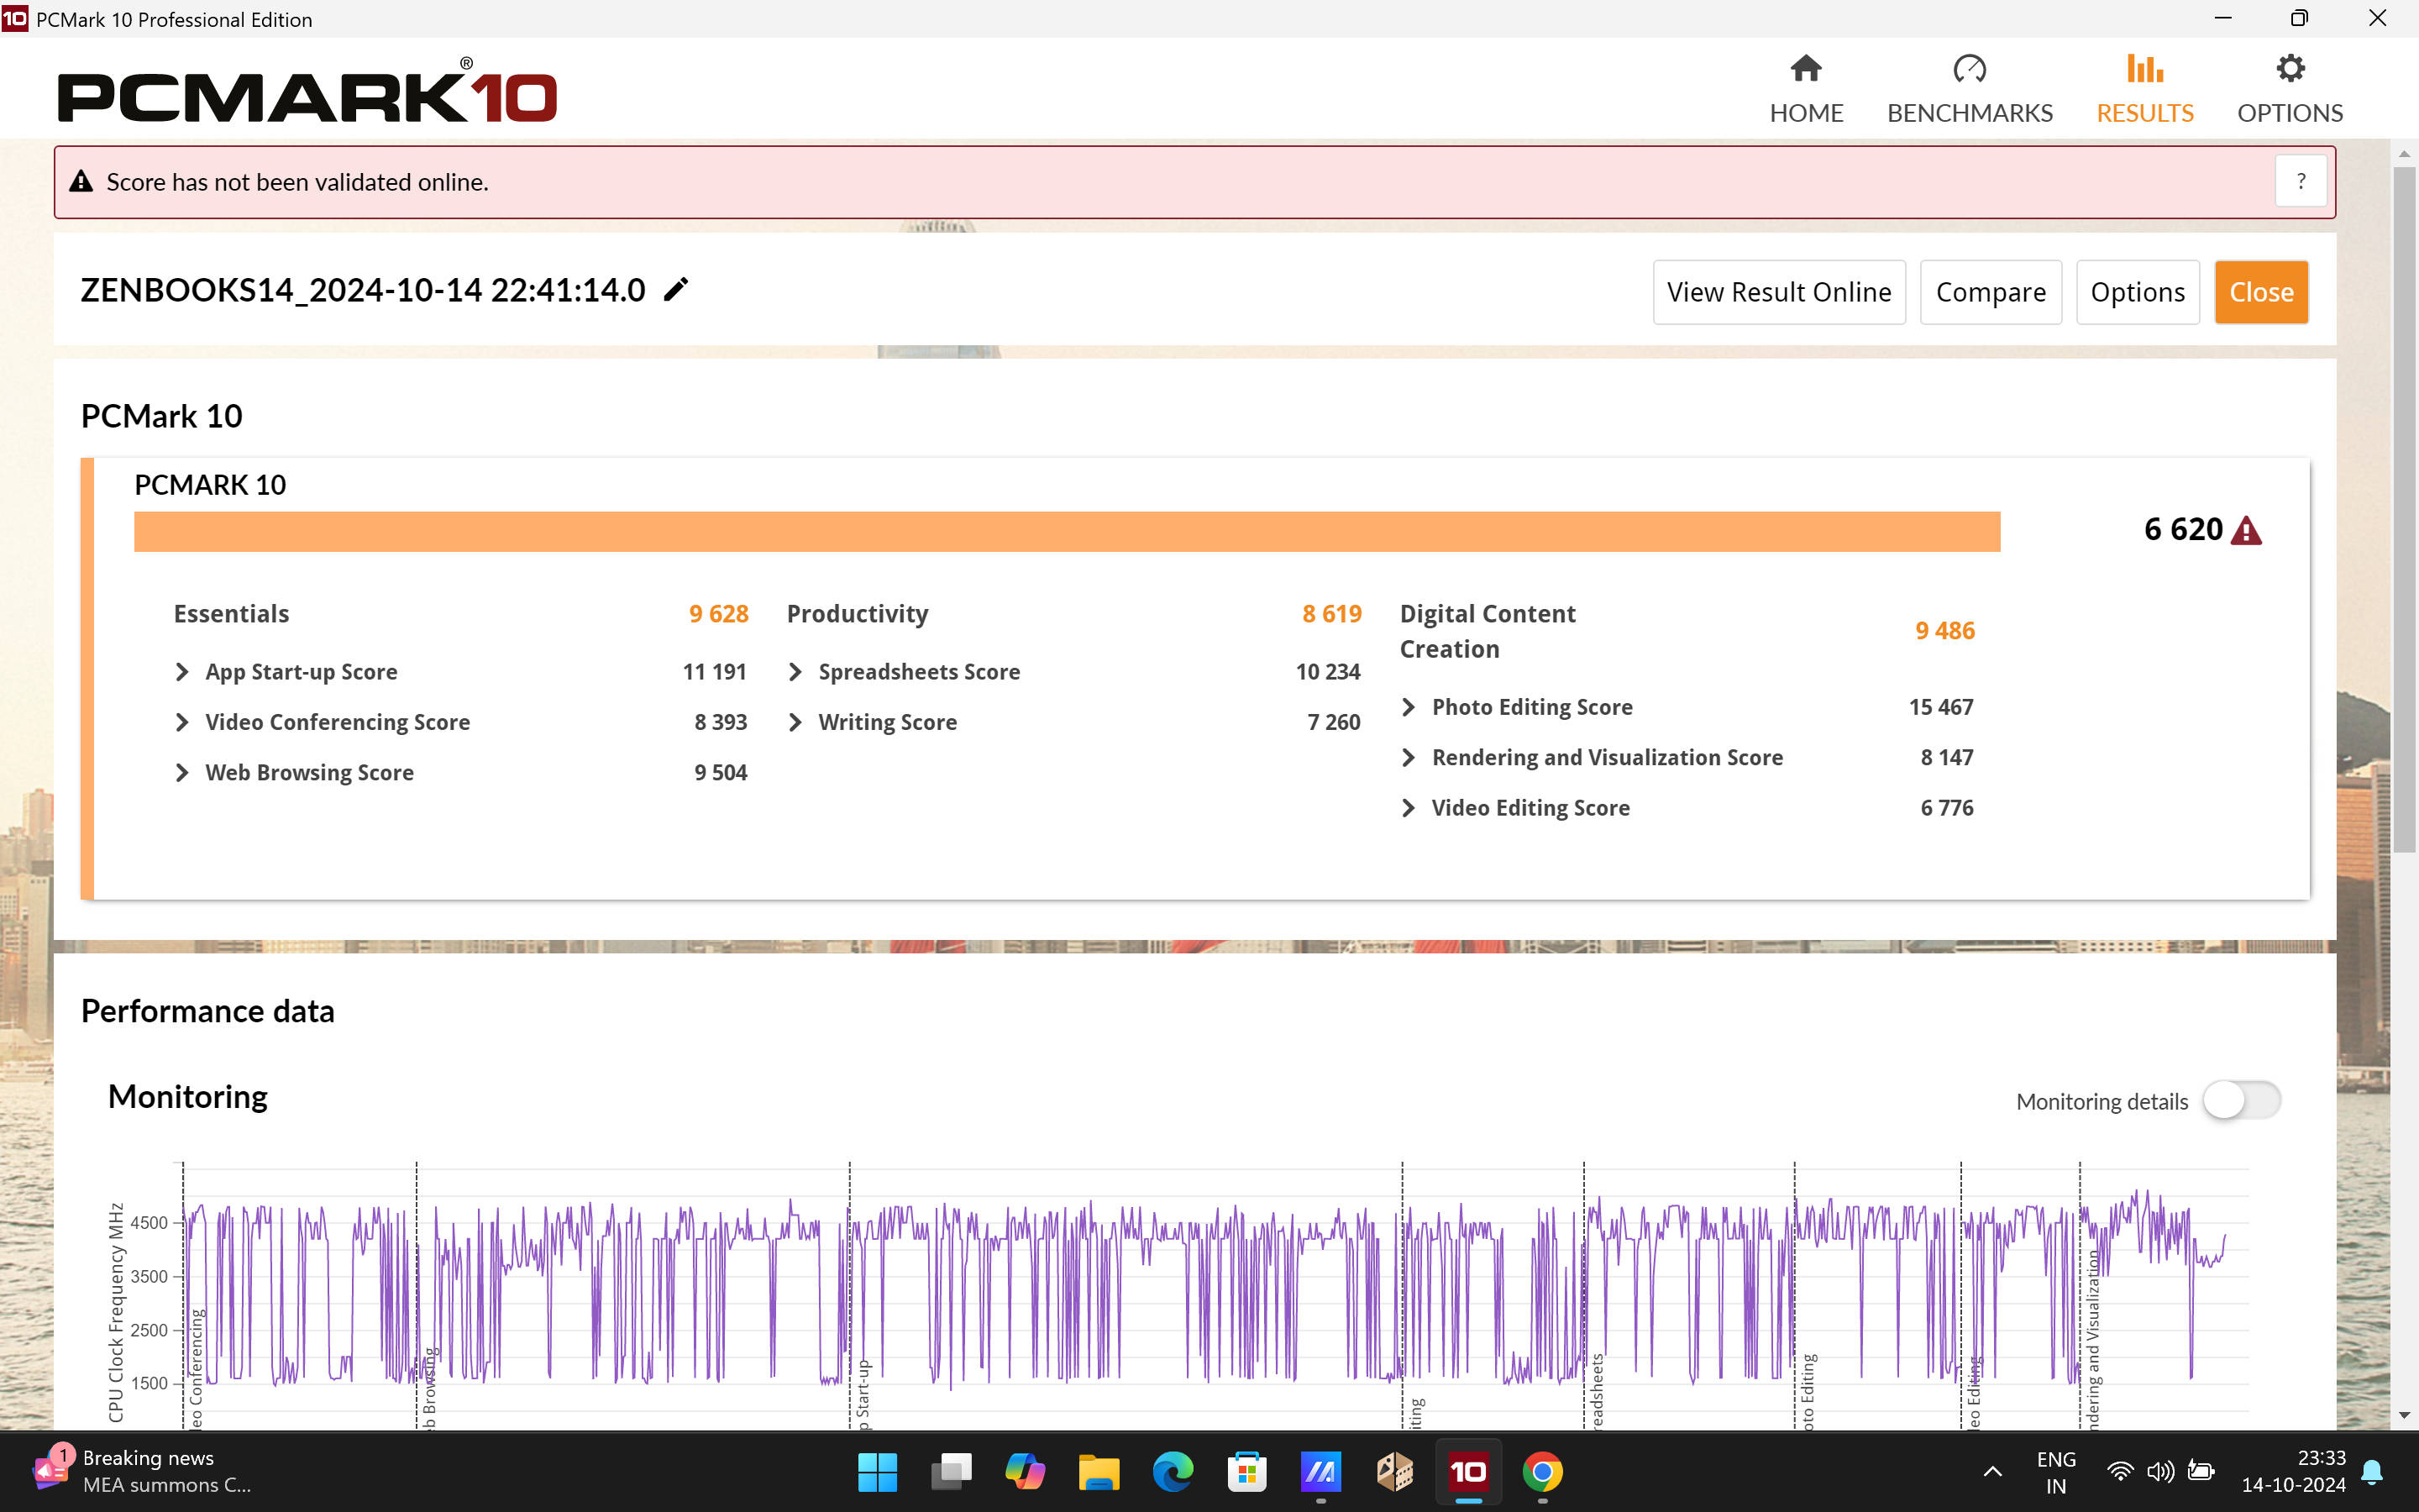Image resolution: width=2419 pixels, height=1512 pixels.
Task: Click the red warning triangle beside 6 620
Action: [x=2246, y=530]
